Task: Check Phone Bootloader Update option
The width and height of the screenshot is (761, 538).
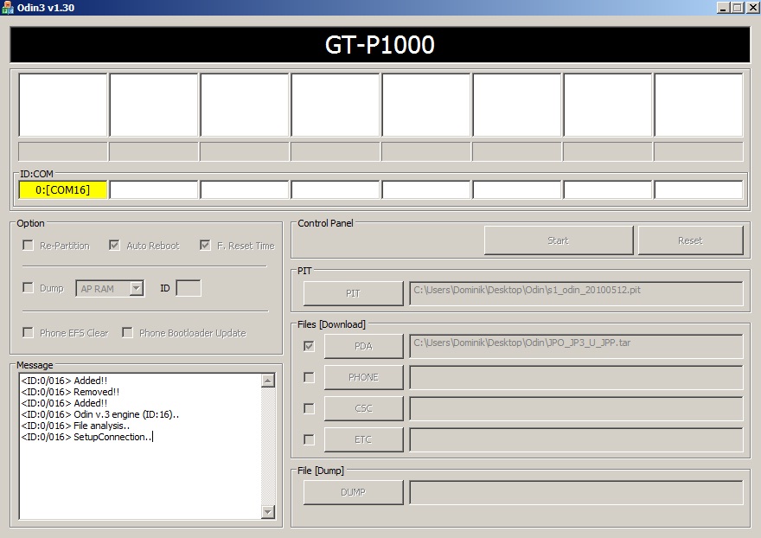Action: point(127,333)
